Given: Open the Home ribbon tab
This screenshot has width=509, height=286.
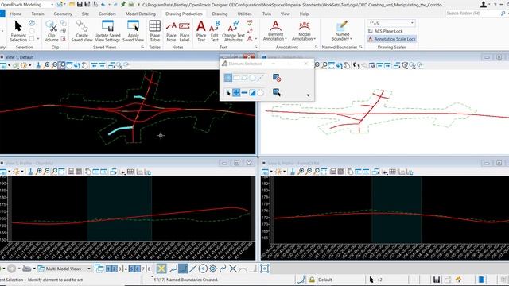Looking at the screenshot, I should (16, 14).
